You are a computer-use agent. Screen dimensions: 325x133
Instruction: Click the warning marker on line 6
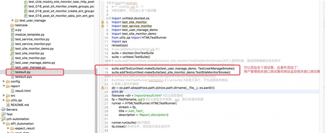pos(102,22)
